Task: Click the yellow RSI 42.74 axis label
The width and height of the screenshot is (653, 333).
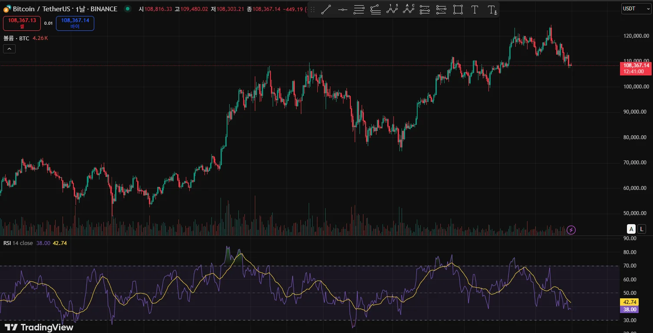Action: (630, 302)
